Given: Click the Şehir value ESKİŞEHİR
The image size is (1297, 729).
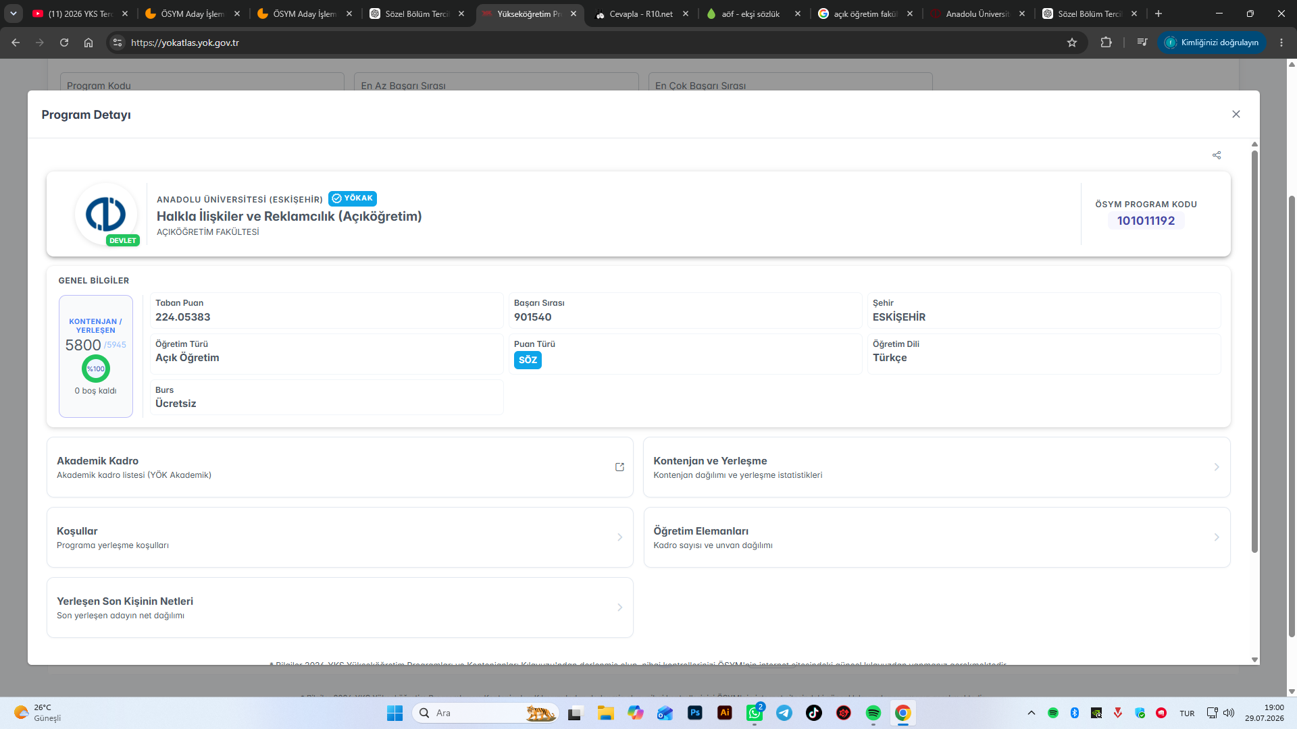Looking at the screenshot, I should [x=899, y=317].
